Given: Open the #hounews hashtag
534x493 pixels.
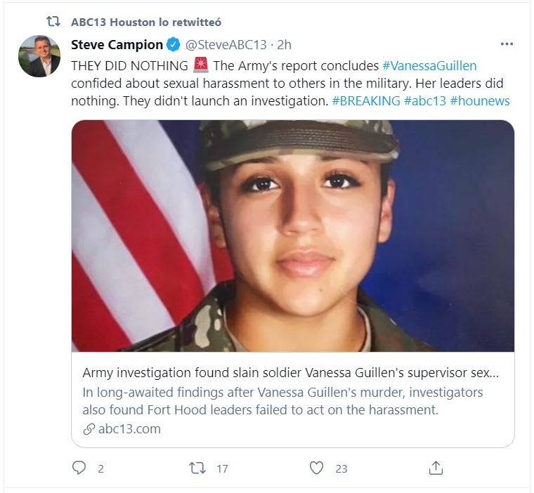Looking at the screenshot, I should (480, 100).
